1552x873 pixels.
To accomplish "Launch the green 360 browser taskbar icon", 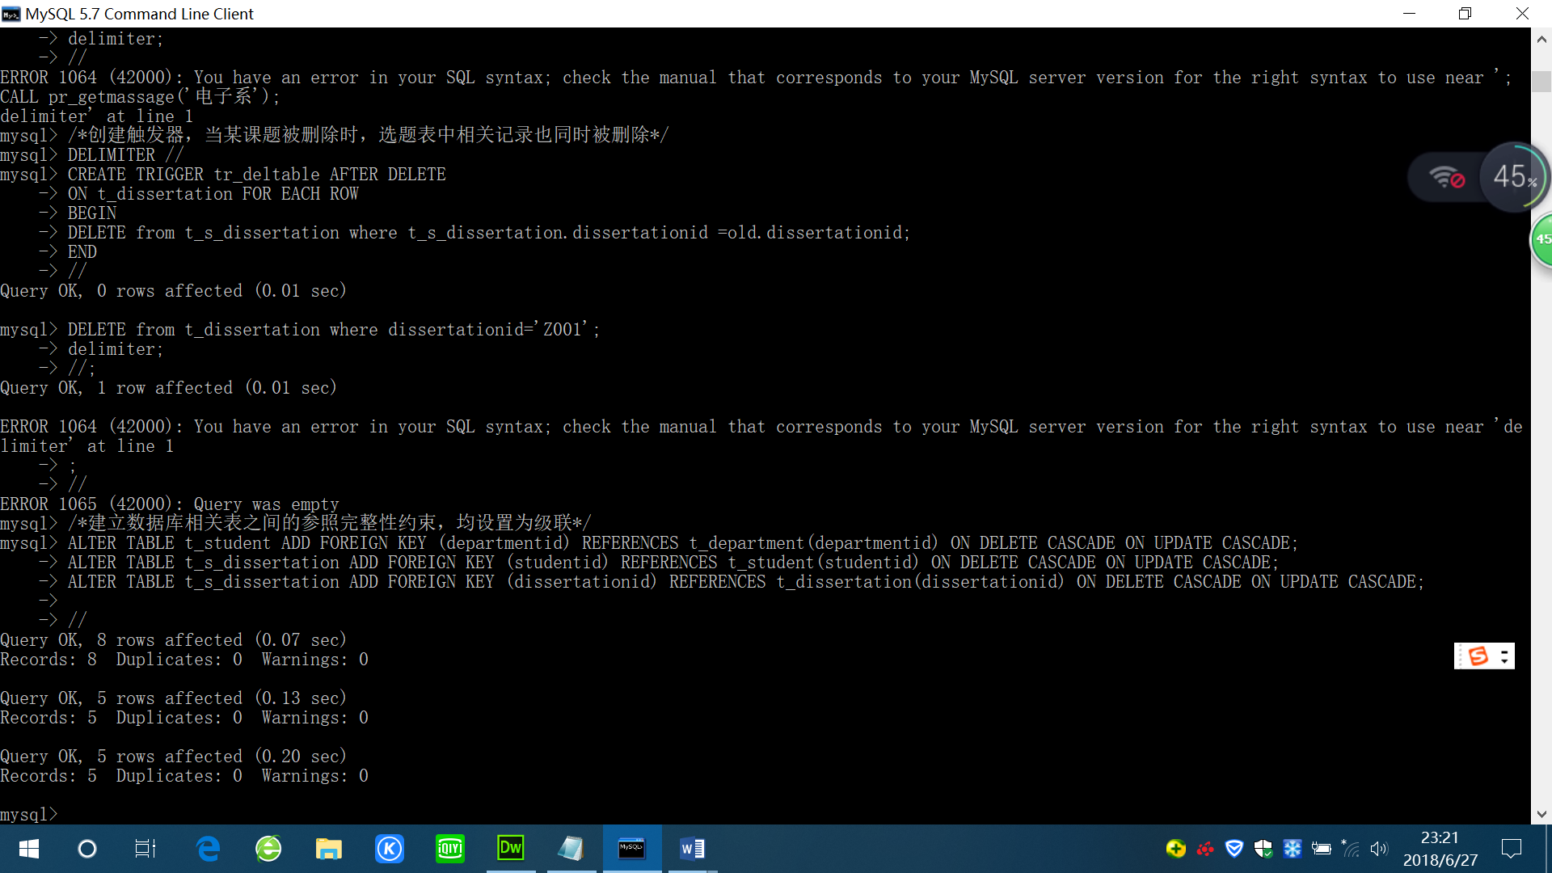I will point(268,849).
